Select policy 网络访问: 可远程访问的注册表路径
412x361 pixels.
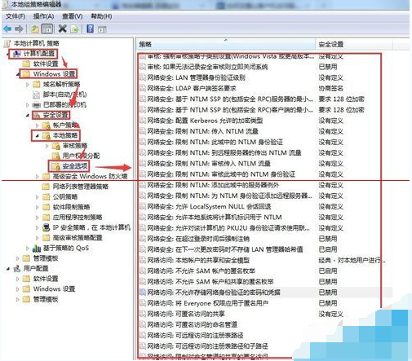[195, 336]
